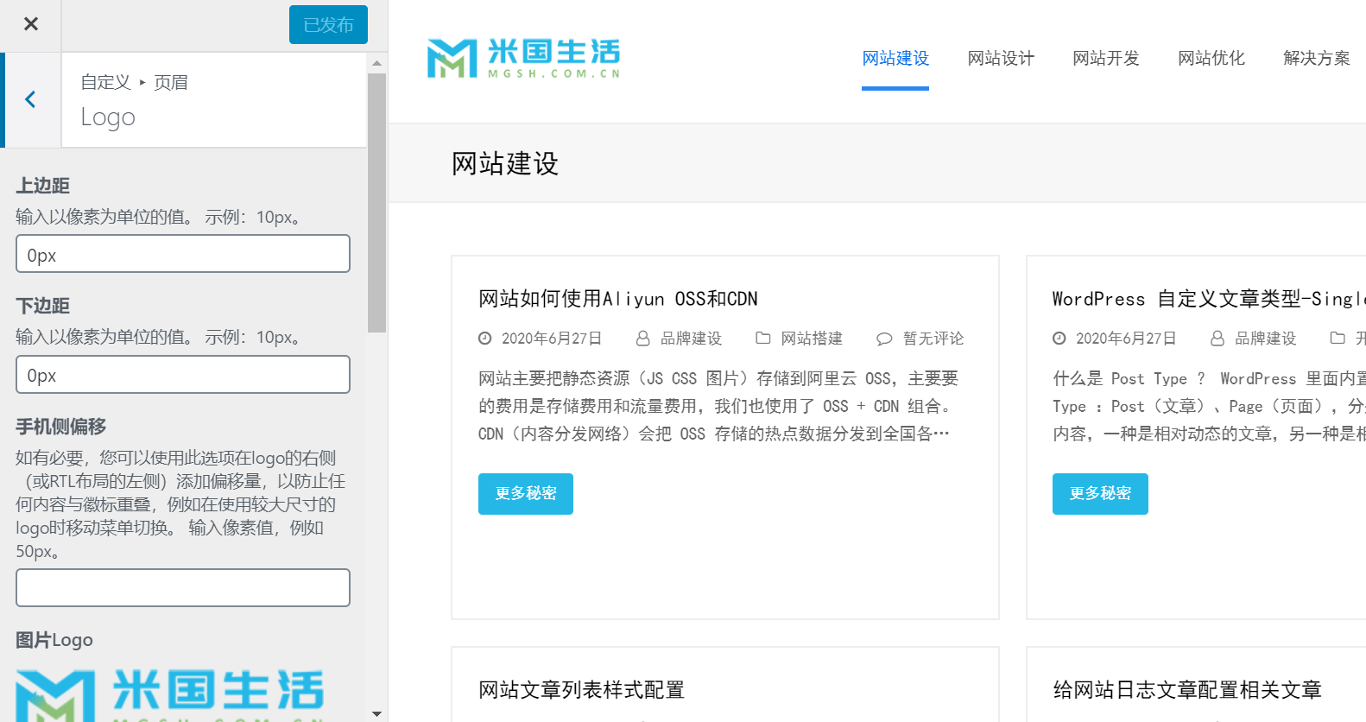1366x722 pixels.
Task: Open the 网站建设 navigation tab
Action: [x=895, y=58]
